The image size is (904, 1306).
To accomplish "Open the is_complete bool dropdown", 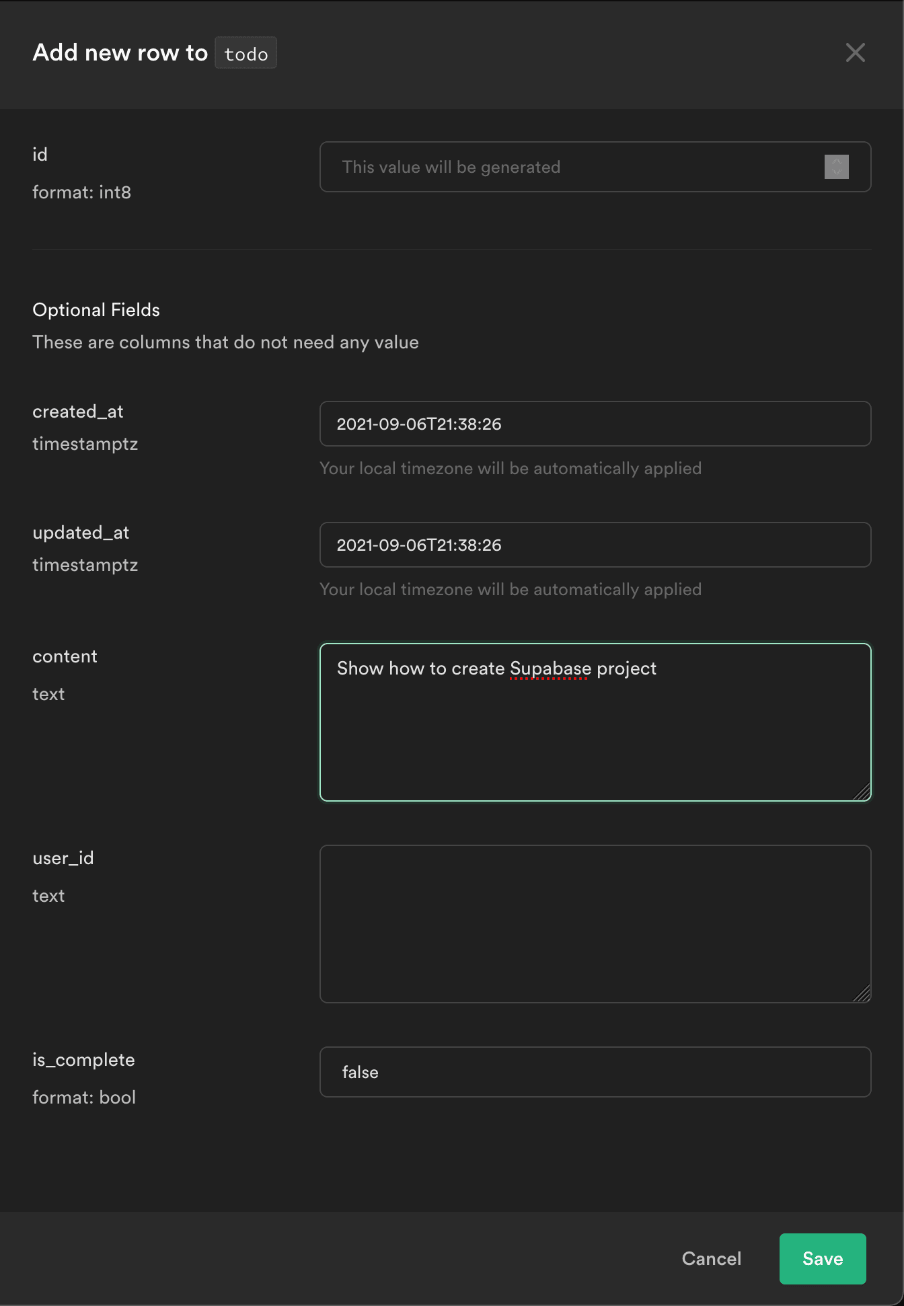I will [595, 1072].
